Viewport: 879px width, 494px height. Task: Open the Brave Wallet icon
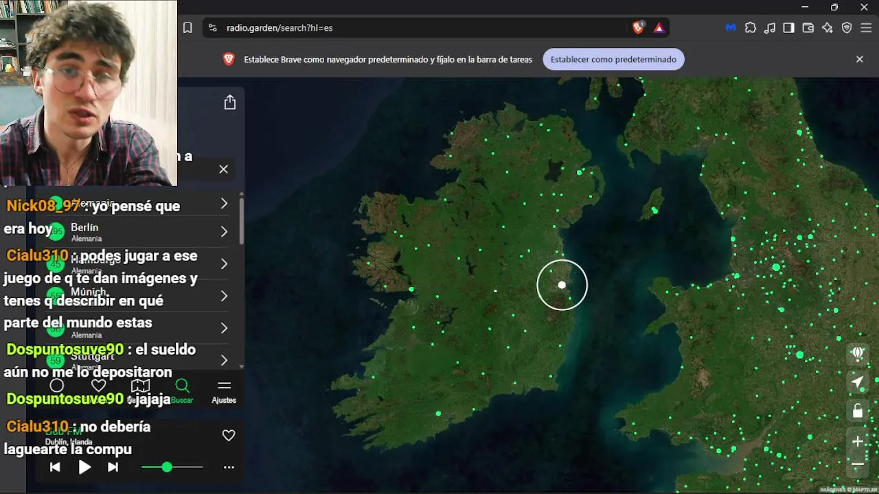pos(808,27)
